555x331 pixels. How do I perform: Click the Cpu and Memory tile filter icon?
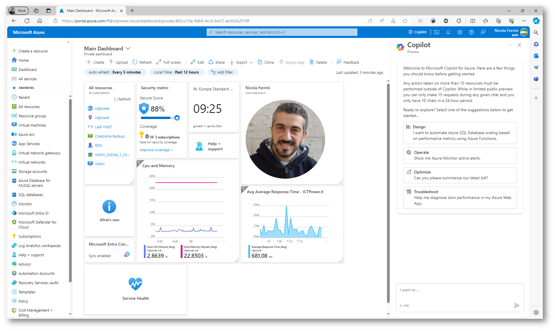point(139,162)
